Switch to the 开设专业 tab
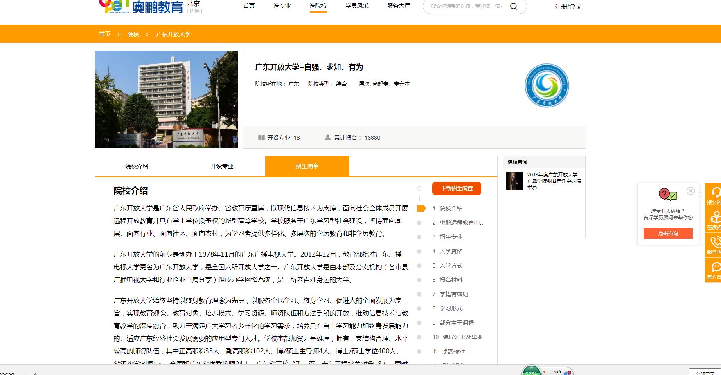Image resolution: width=721 pixels, height=375 pixels. click(x=222, y=166)
